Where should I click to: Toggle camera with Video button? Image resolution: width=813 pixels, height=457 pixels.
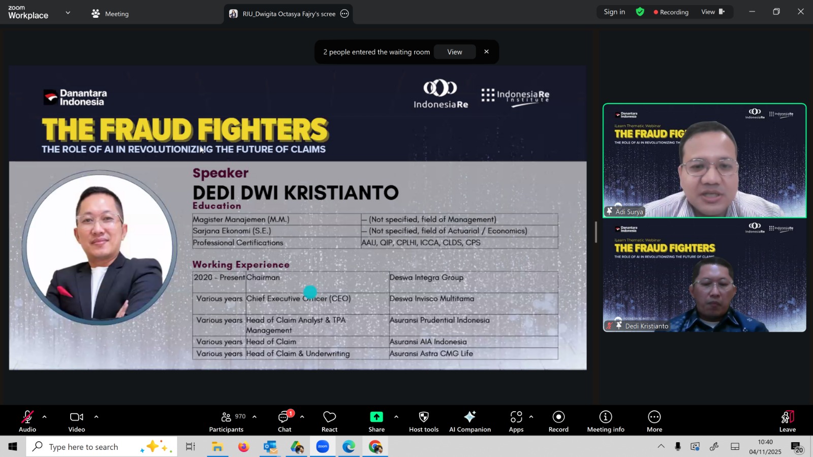click(x=77, y=421)
